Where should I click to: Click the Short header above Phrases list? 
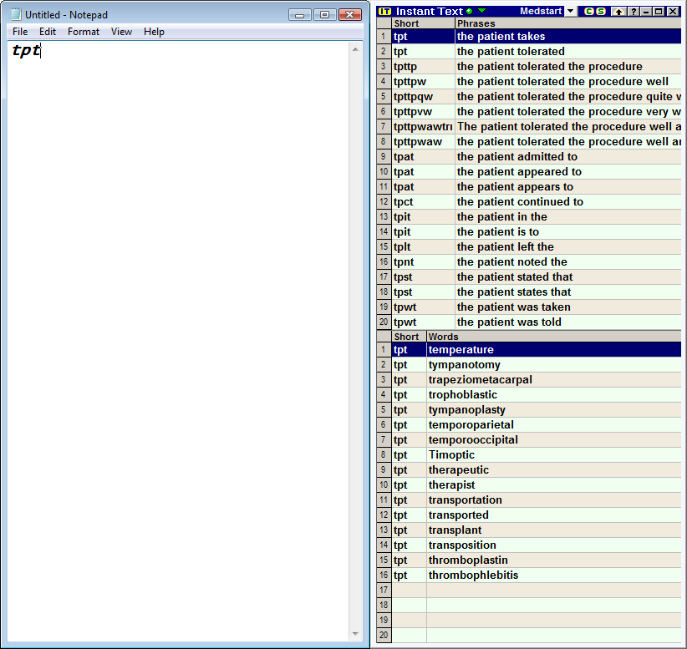pyautogui.click(x=423, y=23)
